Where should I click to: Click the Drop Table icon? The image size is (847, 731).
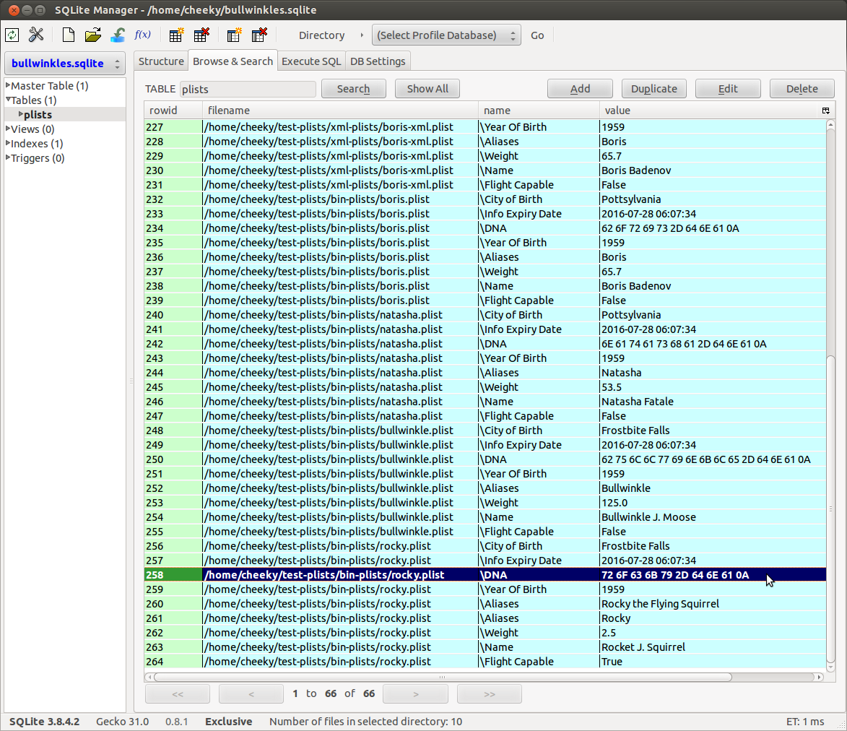pyautogui.click(x=201, y=35)
